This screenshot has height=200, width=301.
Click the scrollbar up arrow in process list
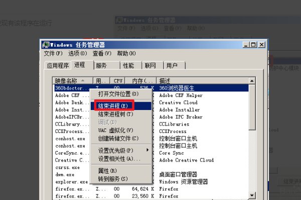click(252, 81)
